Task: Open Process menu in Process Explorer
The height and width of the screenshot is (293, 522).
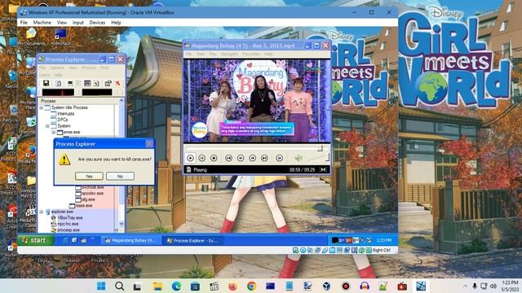Action: pos(89,68)
